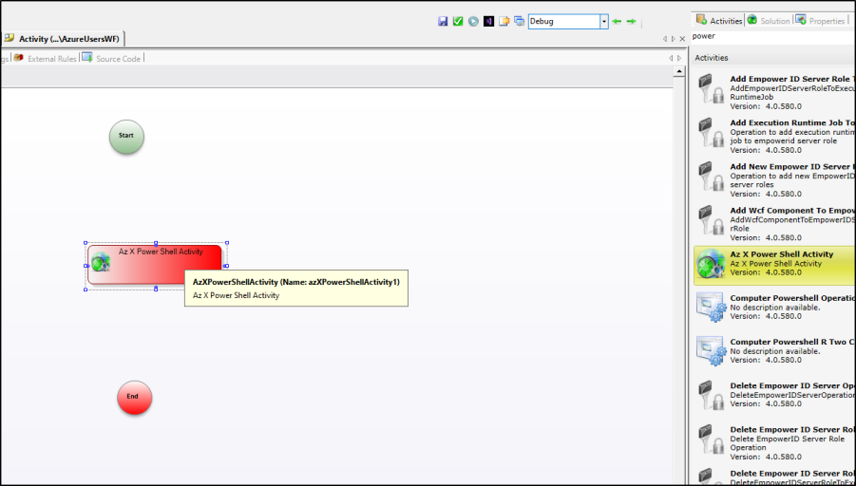The width and height of the screenshot is (856, 486).
Task: Click the Save (floppy disk) toolbar icon
Action: point(443,21)
